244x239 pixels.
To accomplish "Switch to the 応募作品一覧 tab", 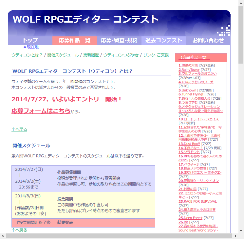I will point(75,41).
